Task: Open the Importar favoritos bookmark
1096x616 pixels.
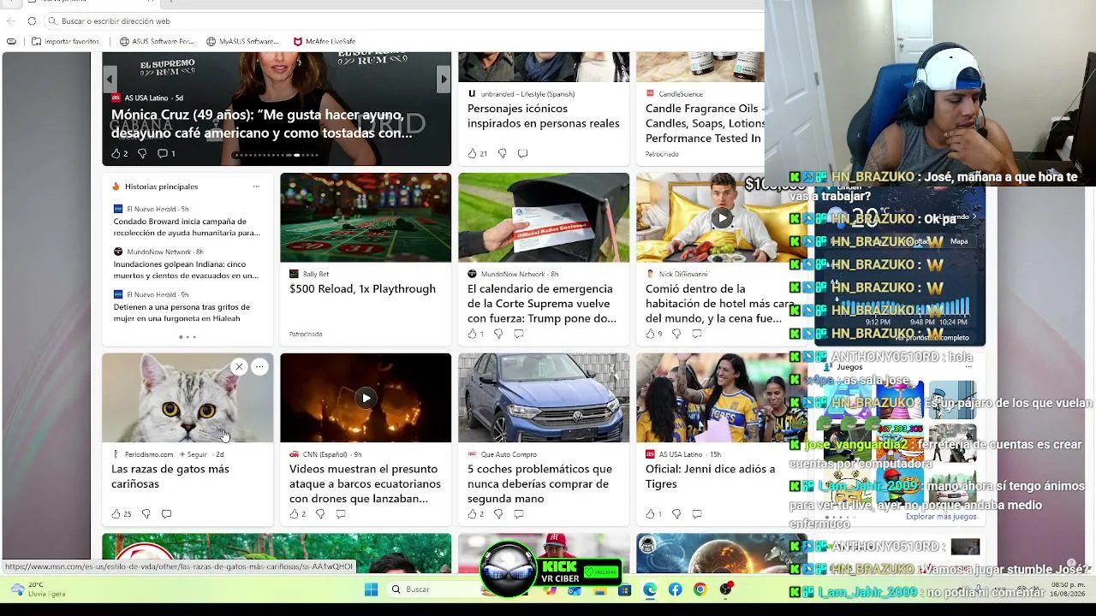Action: [65, 41]
